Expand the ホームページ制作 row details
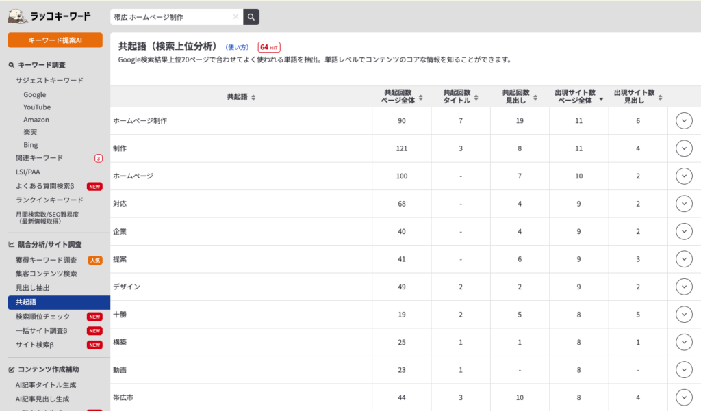This screenshot has height=411, width=701. [x=684, y=120]
